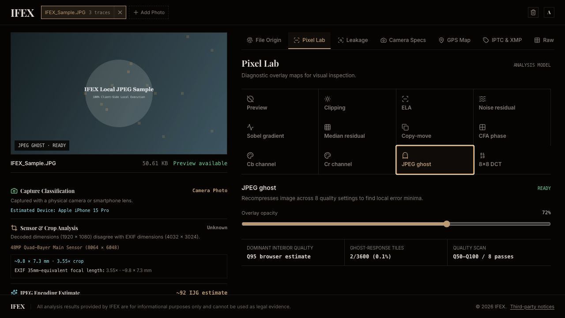Click the IFEX logo in the header
This screenshot has height=318, width=565.
pyautogui.click(x=23, y=13)
